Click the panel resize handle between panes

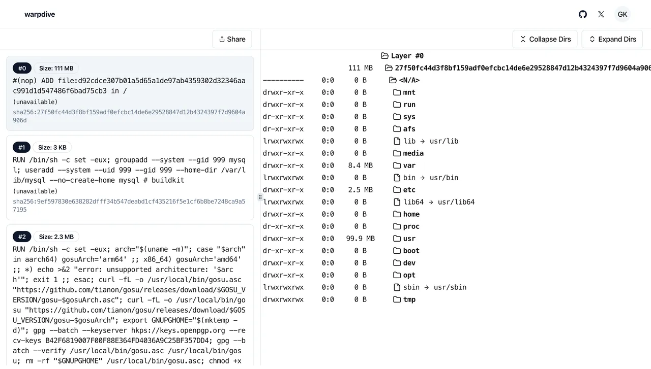click(260, 197)
